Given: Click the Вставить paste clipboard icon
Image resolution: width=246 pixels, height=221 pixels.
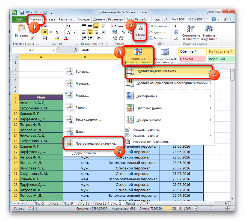Looking at the screenshot, I should [22, 29].
